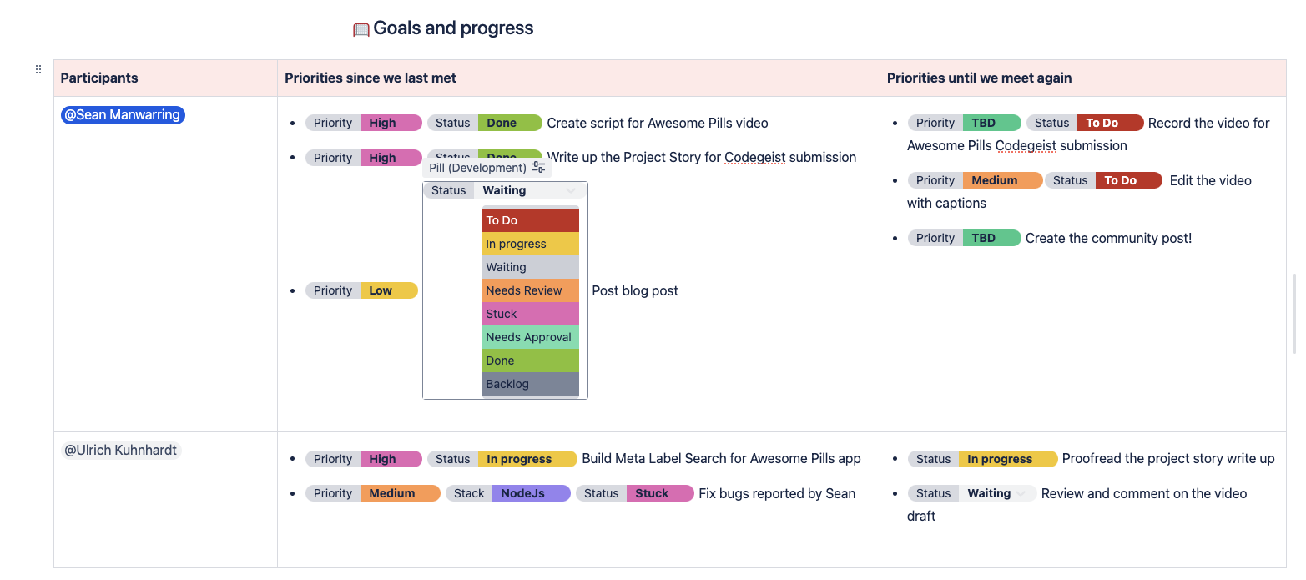Click the goal net icon beside heading
The height and width of the screenshot is (580, 1306).
[x=361, y=29]
